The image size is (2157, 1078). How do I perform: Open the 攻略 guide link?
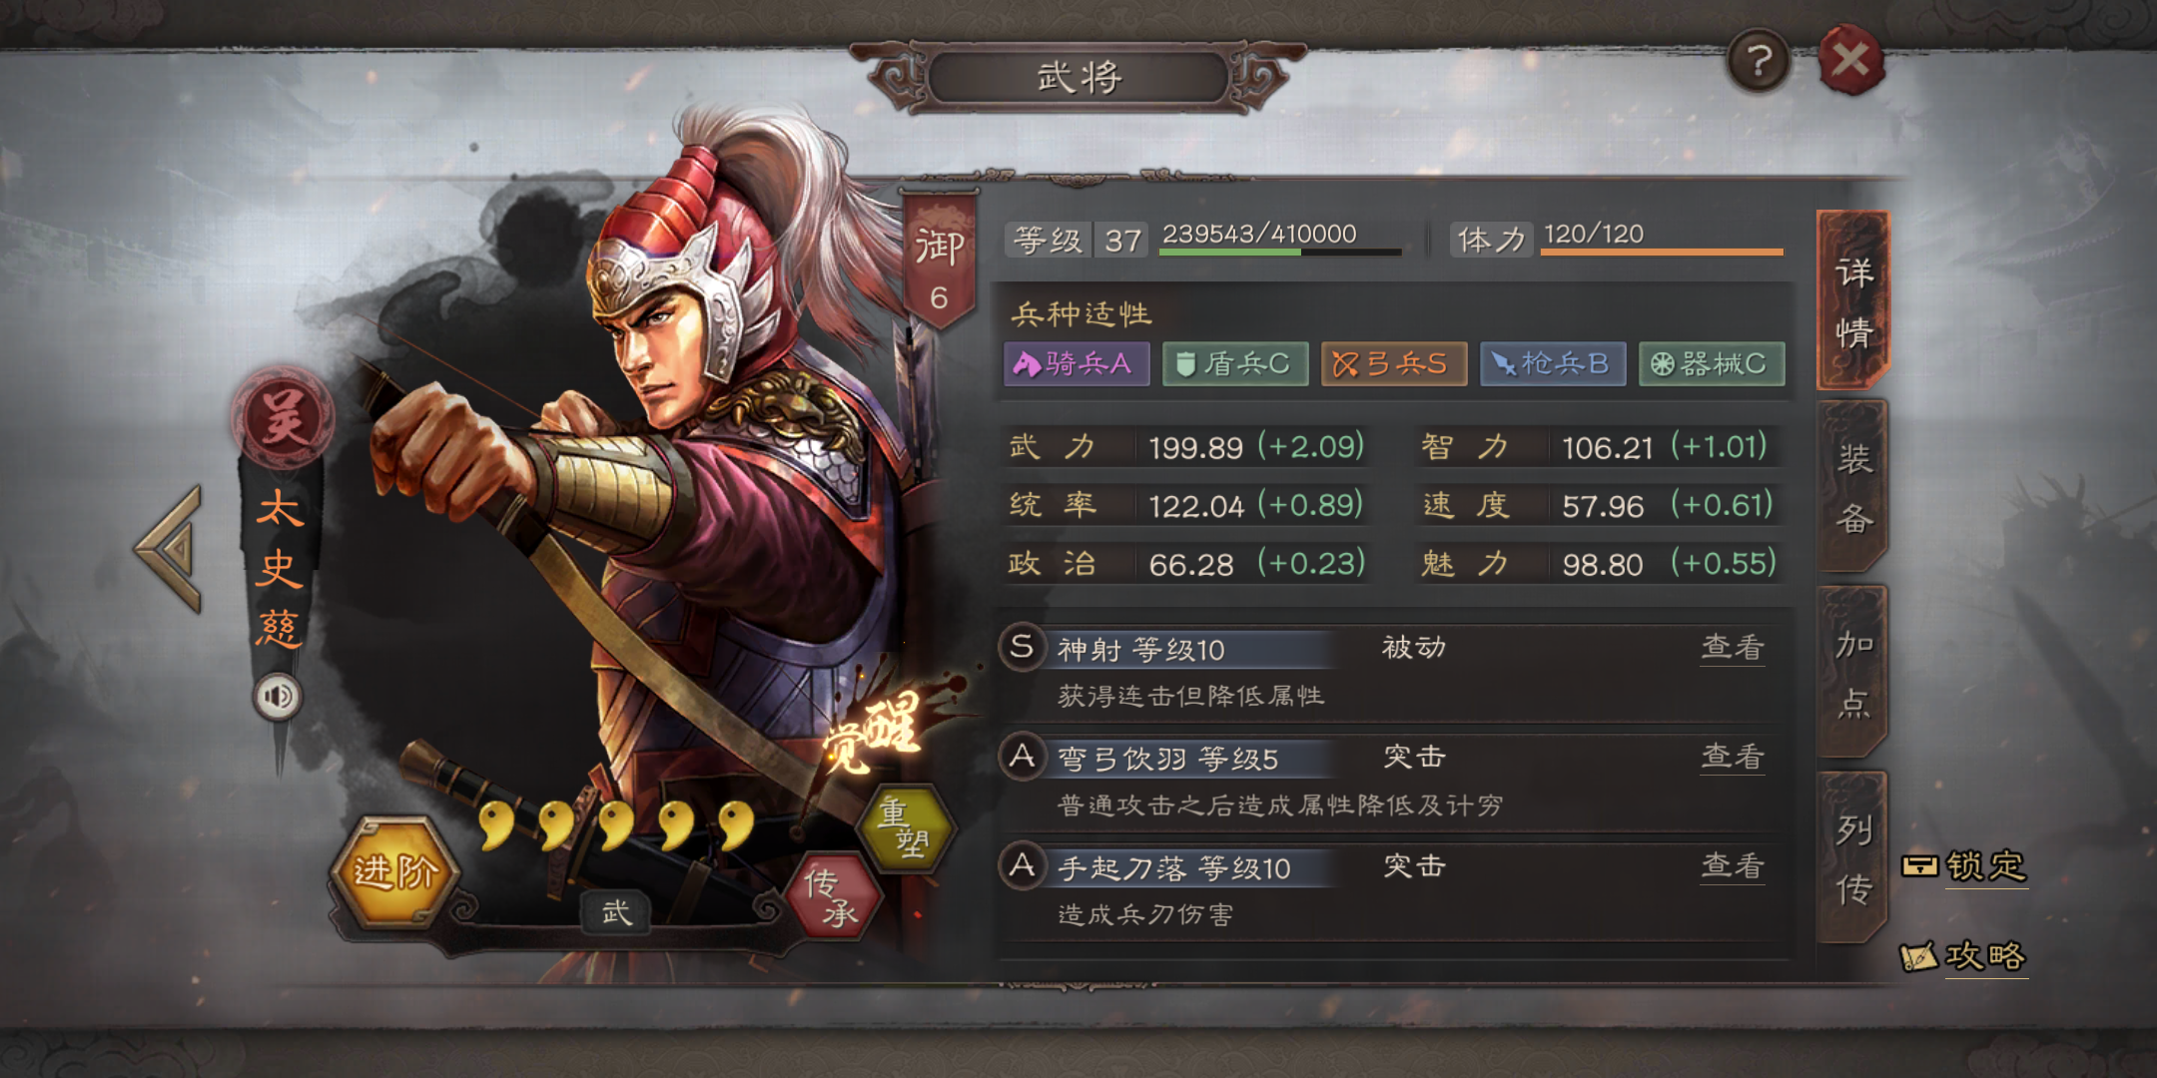pyautogui.click(x=1963, y=956)
